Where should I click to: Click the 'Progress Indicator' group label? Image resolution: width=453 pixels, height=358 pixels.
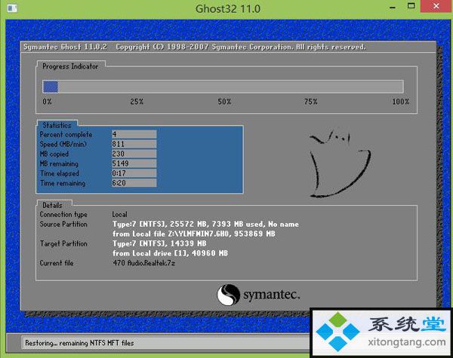(70, 66)
